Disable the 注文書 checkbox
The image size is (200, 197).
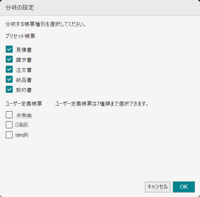(9, 69)
